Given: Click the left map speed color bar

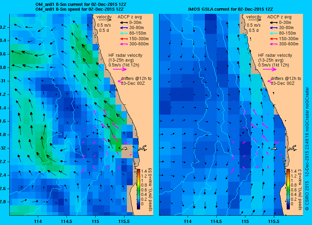Looking at the screenshot, I should pos(138,189).
